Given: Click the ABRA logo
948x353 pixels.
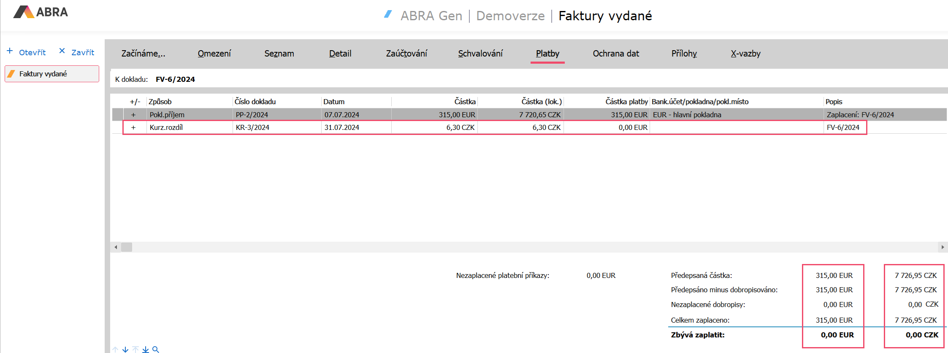Looking at the screenshot, I should (x=41, y=12).
